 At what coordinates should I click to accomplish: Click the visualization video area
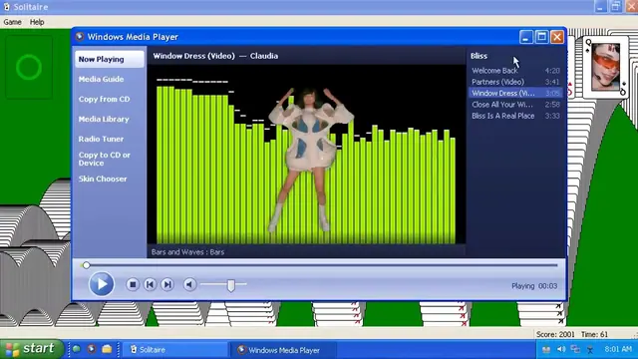pos(306,155)
